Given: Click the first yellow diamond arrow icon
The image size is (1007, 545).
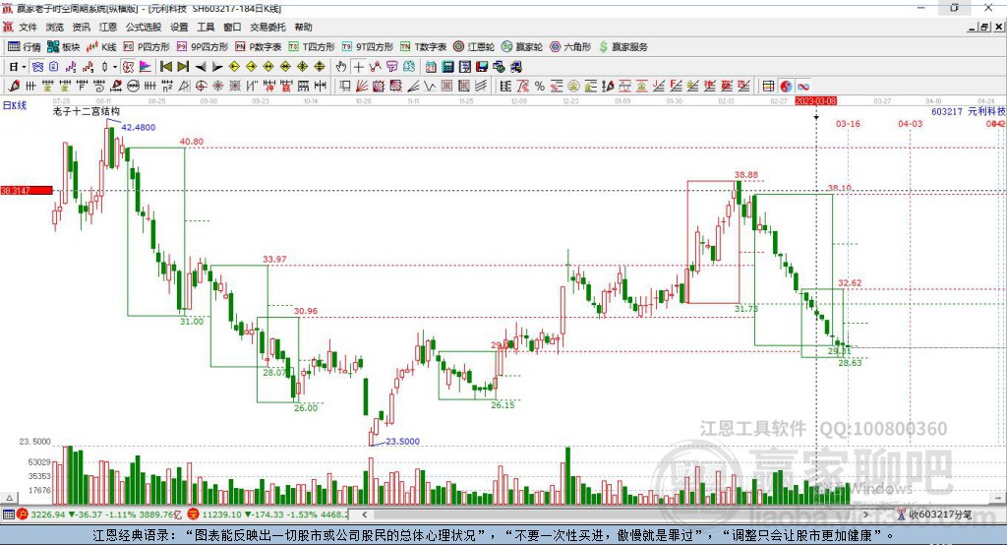Looking at the screenshot, I should point(234,67).
